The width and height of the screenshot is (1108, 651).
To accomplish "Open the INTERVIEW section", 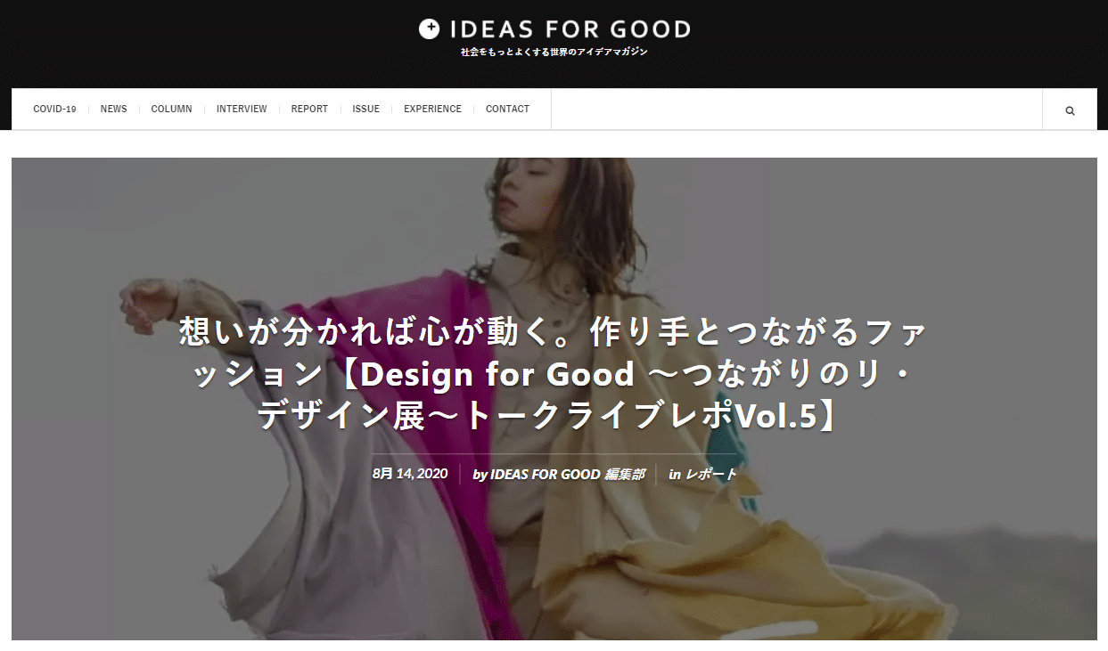I will coord(242,109).
